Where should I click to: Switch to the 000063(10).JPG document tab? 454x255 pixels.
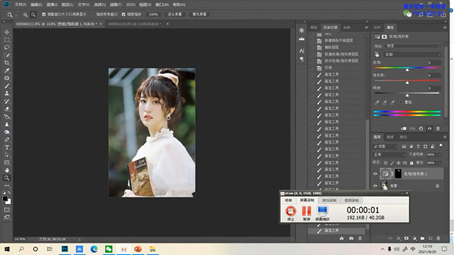pyautogui.click(x=134, y=24)
